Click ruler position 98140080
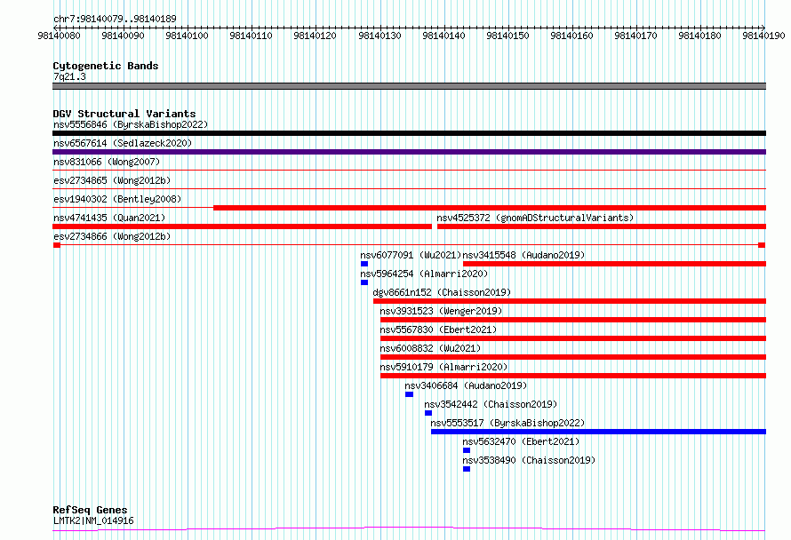This screenshot has height=540, width=791. [x=59, y=36]
